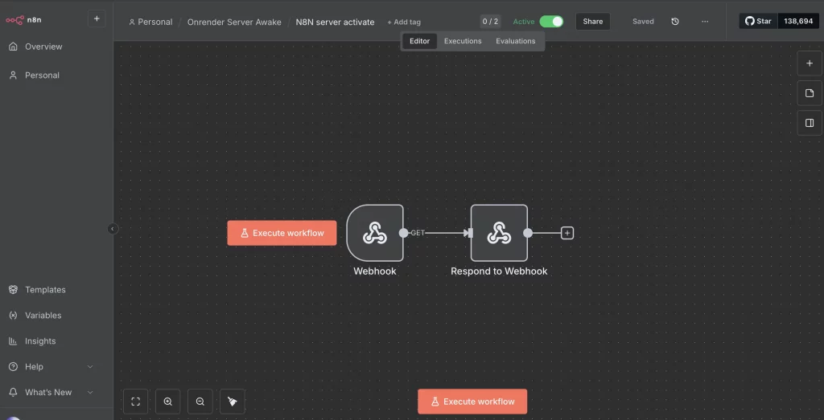Click the Onrender Server Awake breadcrumb
Screen dimensions: 824x420
point(234,22)
